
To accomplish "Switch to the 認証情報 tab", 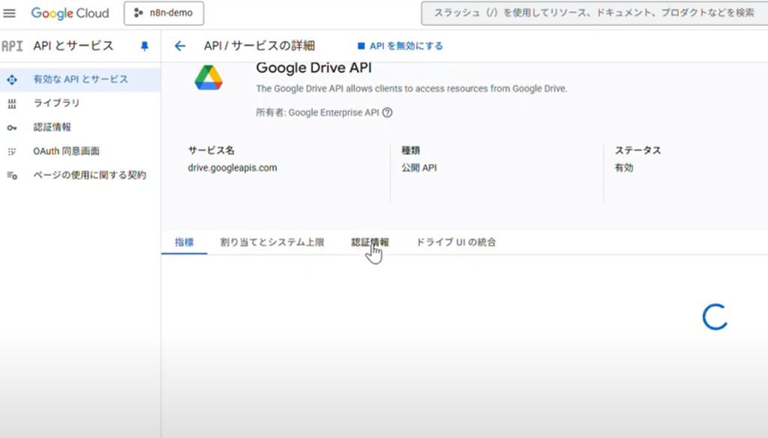I will [370, 242].
